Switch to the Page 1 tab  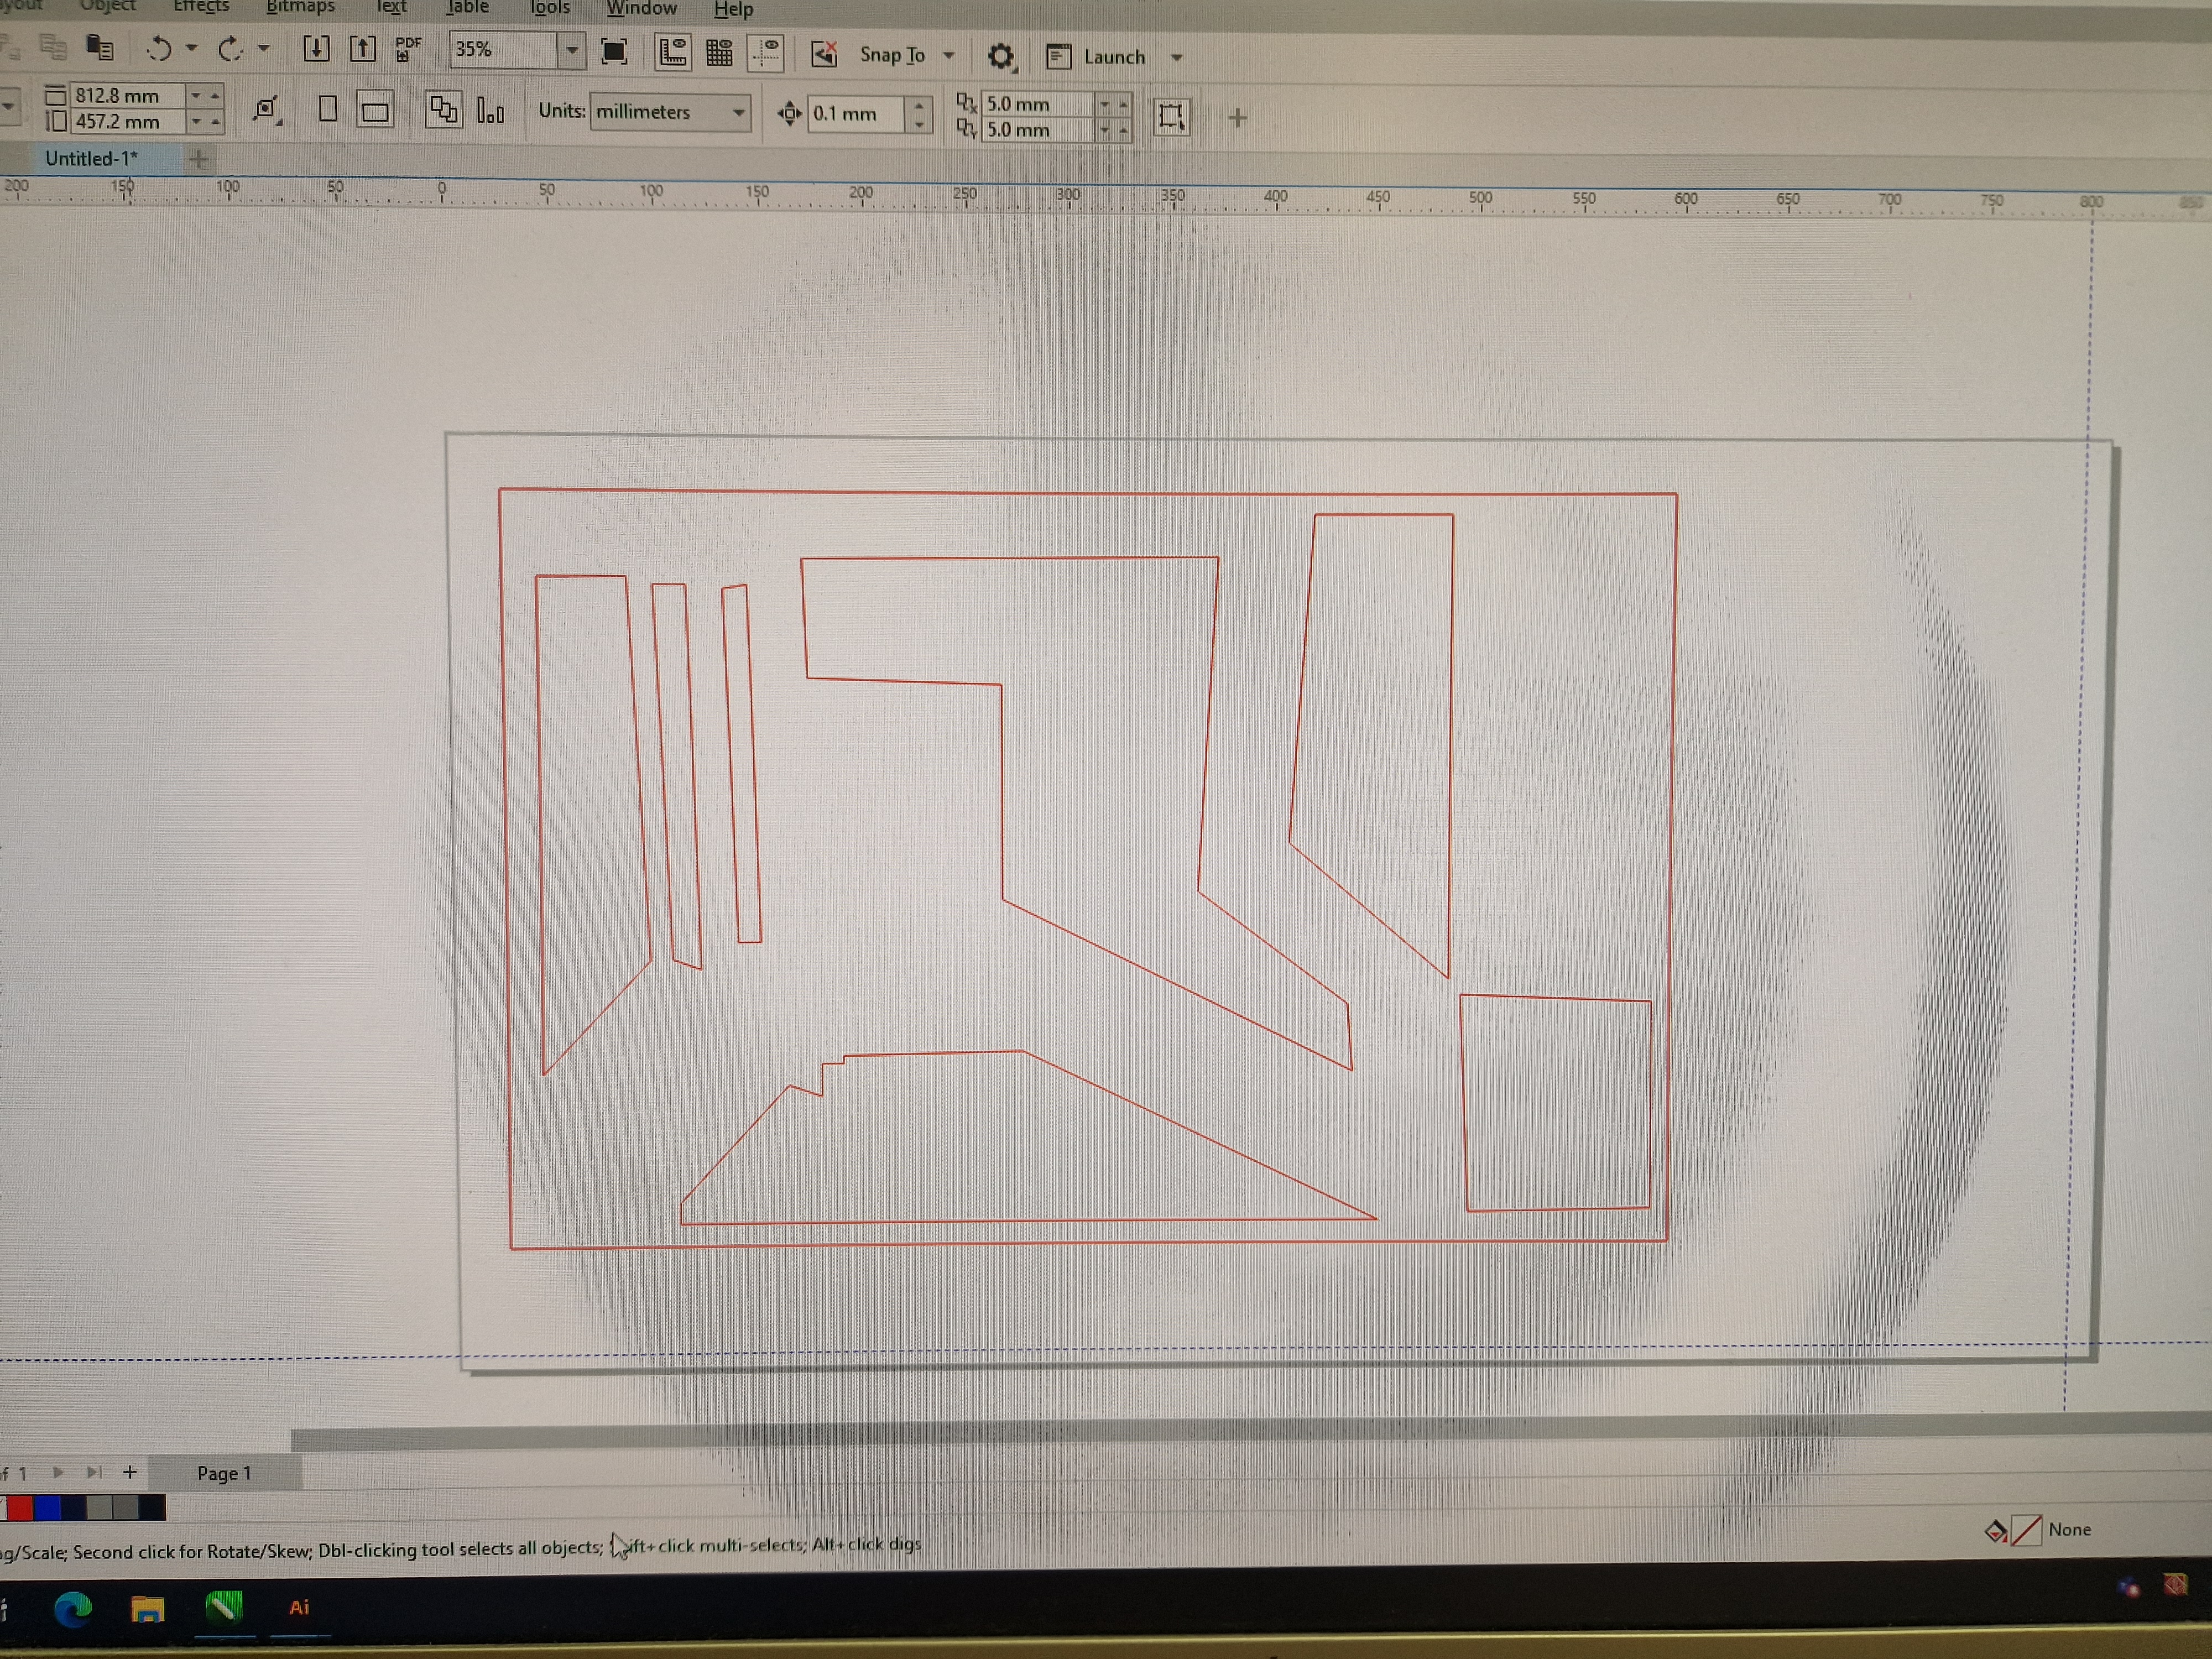(224, 1473)
